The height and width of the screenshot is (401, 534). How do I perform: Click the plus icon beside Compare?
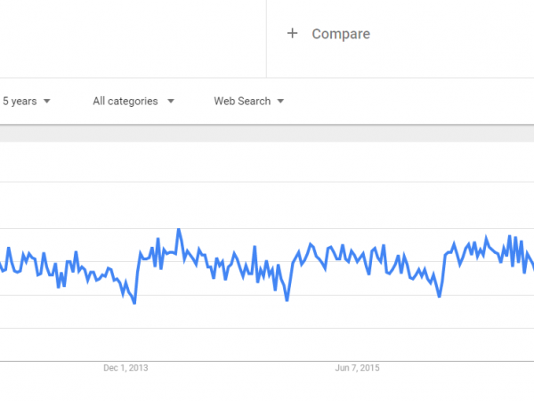(292, 34)
